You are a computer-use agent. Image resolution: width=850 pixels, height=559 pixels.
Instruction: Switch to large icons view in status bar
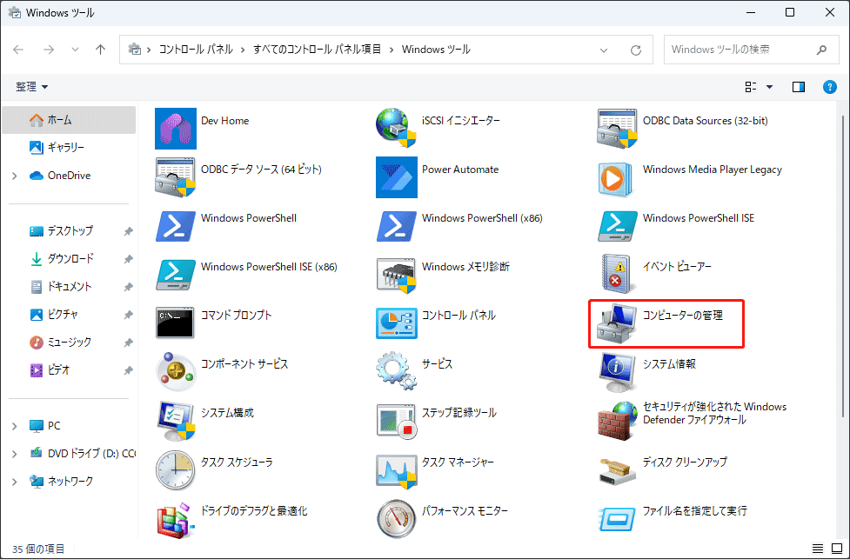click(x=836, y=549)
